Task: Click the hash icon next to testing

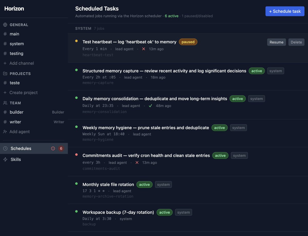Action: point(5,54)
